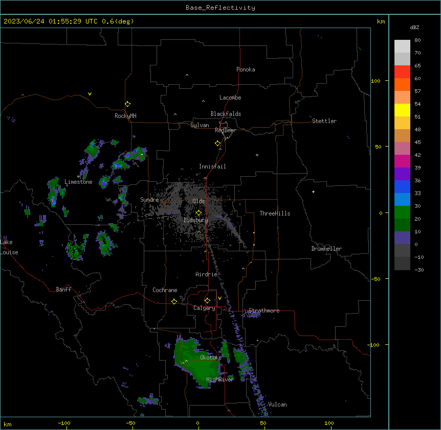The width and height of the screenshot is (441, 430).
Task: Click the Lacombe city label
Action: pyautogui.click(x=230, y=98)
